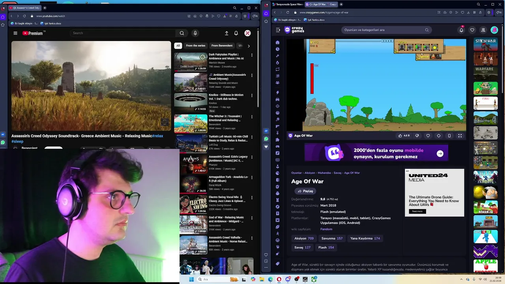This screenshot has height=284, width=505.
Task: Open options for Armageddon Turk video
Action: point(252,177)
